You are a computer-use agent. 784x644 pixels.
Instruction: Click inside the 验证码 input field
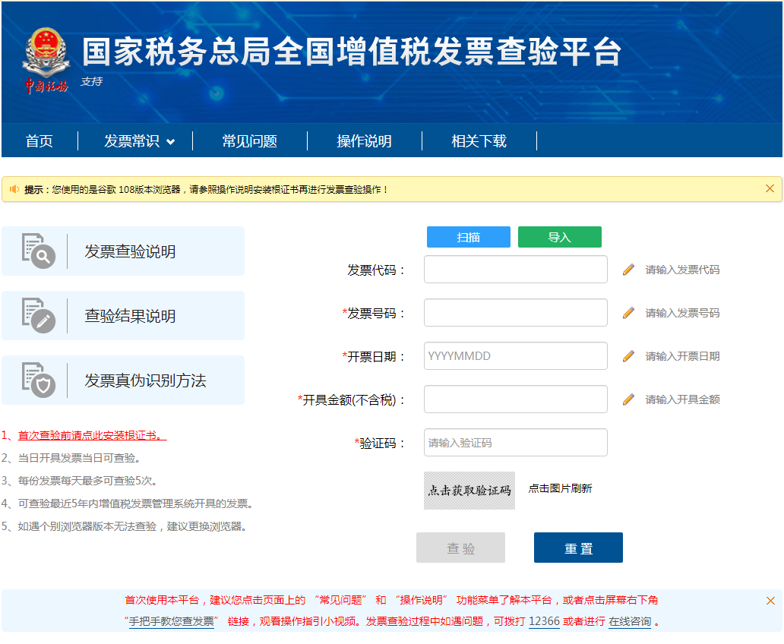coord(515,442)
